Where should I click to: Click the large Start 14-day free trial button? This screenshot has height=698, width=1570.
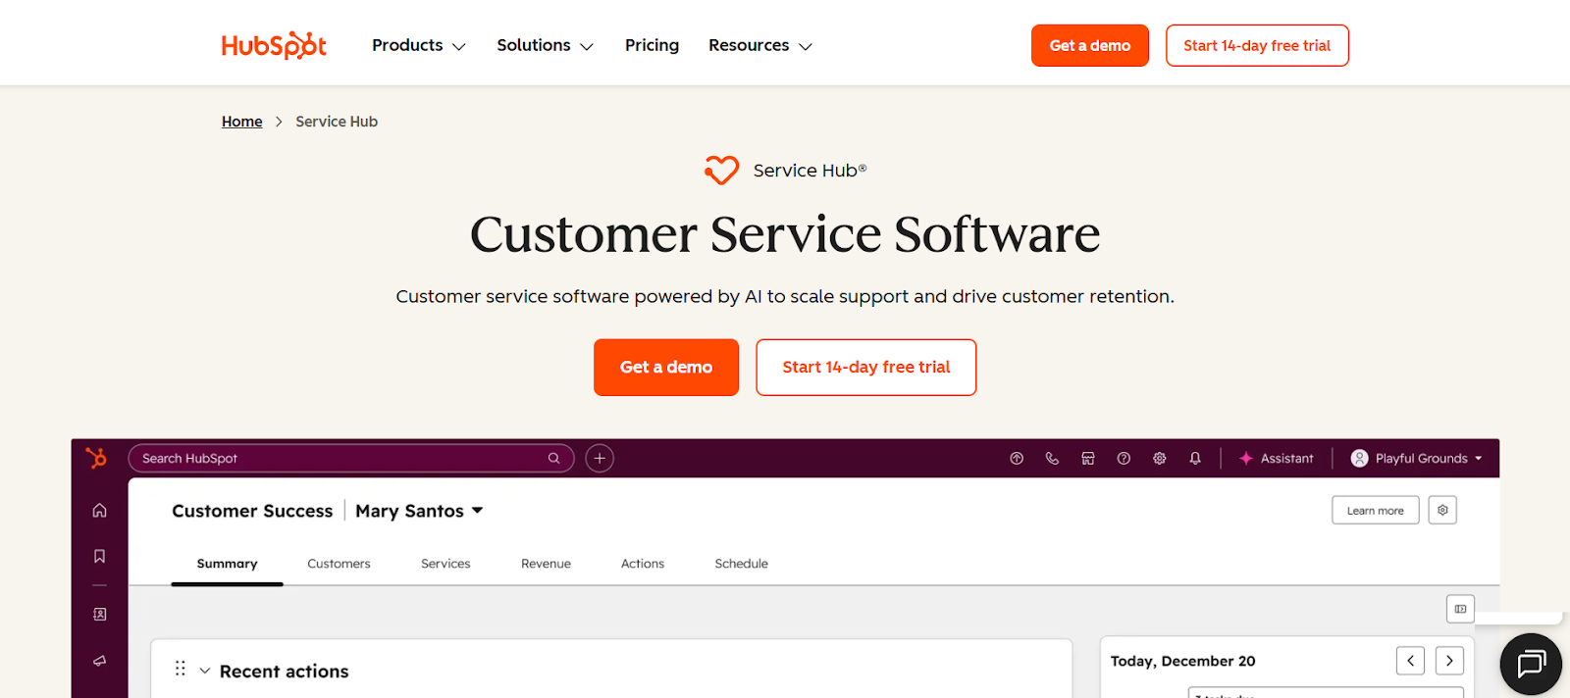tap(866, 367)
